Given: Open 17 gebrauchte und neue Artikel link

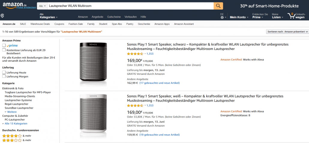Looking at the screenshot, I should 160,83.
